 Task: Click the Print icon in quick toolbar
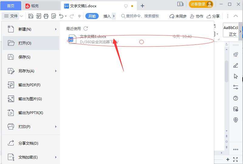[x=46, y=16]
